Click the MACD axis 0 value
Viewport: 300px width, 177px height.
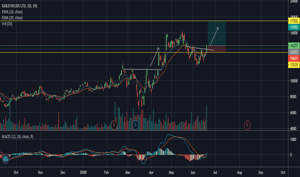tap(291, 155)
